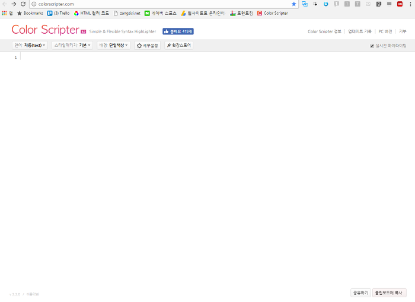
Task: Open the language 자동(text) dropdown
Action: [x=30, y=45]
